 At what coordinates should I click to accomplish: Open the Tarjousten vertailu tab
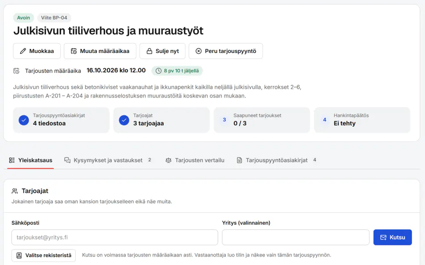pyautogui.click(x=195, y=160)
